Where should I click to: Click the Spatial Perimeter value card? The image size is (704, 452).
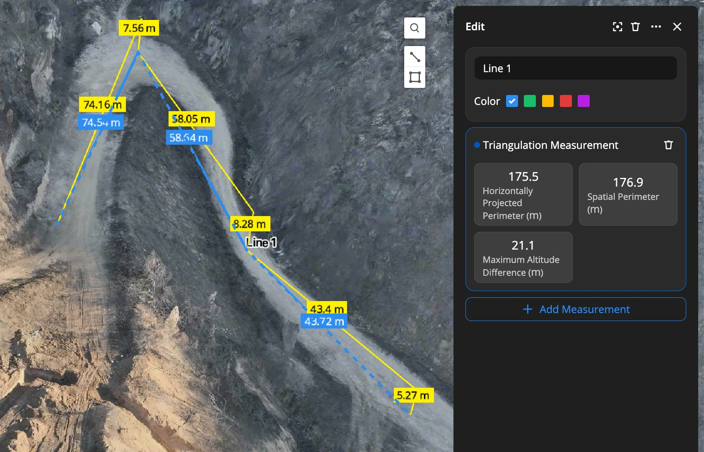628,194
